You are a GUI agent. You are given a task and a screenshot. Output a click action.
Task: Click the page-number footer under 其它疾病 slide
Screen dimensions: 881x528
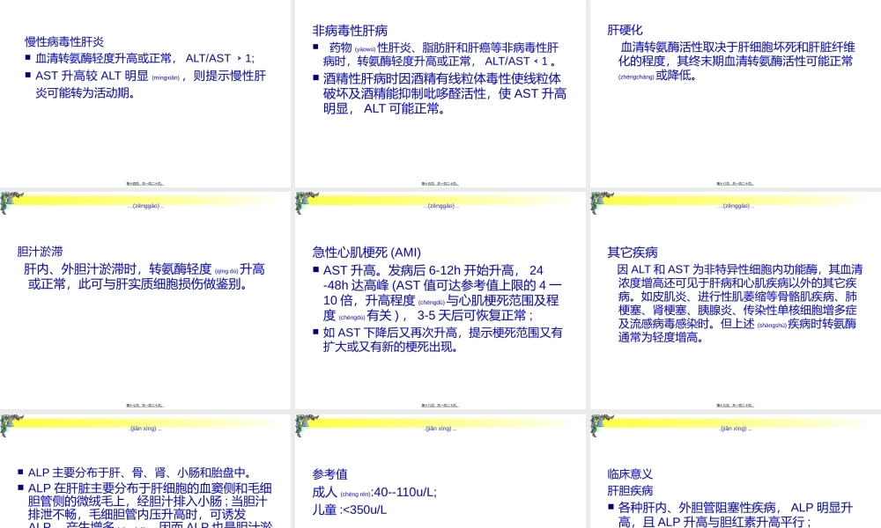tap(734, 404)
